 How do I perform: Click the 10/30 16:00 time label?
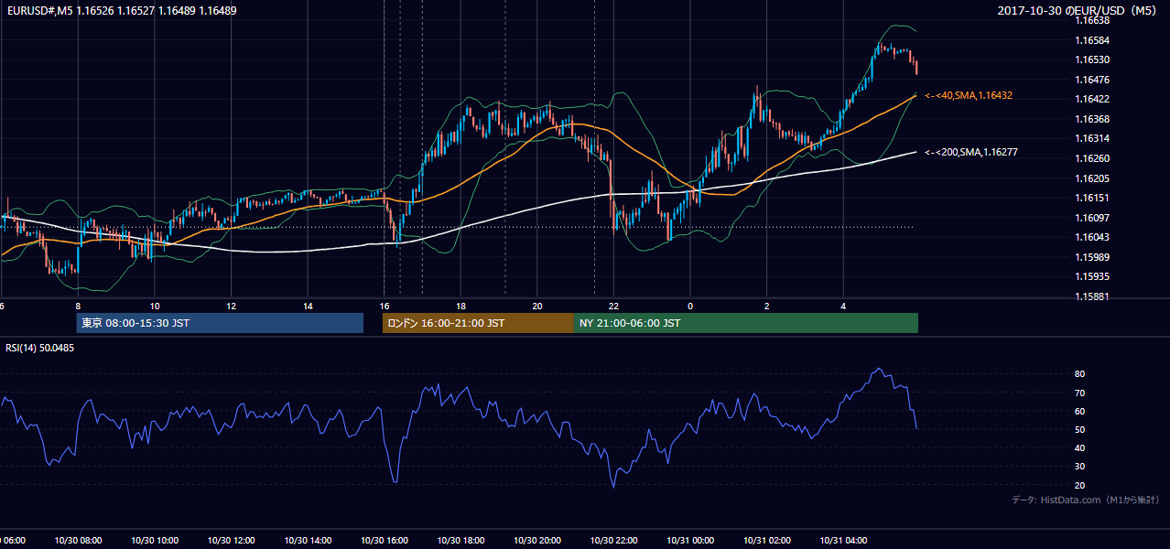point(385,541)
